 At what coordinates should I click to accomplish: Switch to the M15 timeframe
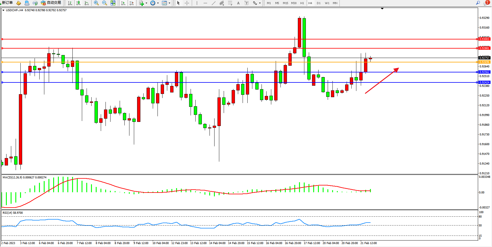(x=285, y=3)
